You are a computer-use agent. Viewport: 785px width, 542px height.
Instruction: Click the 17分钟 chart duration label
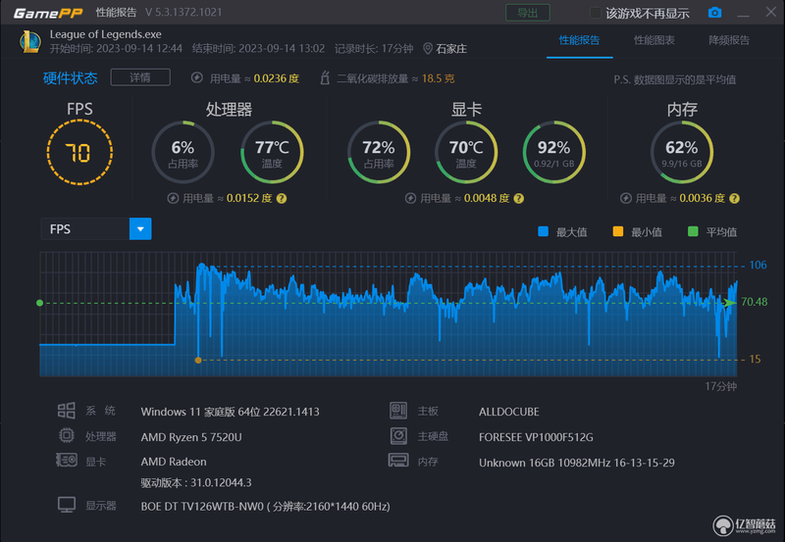720,386
